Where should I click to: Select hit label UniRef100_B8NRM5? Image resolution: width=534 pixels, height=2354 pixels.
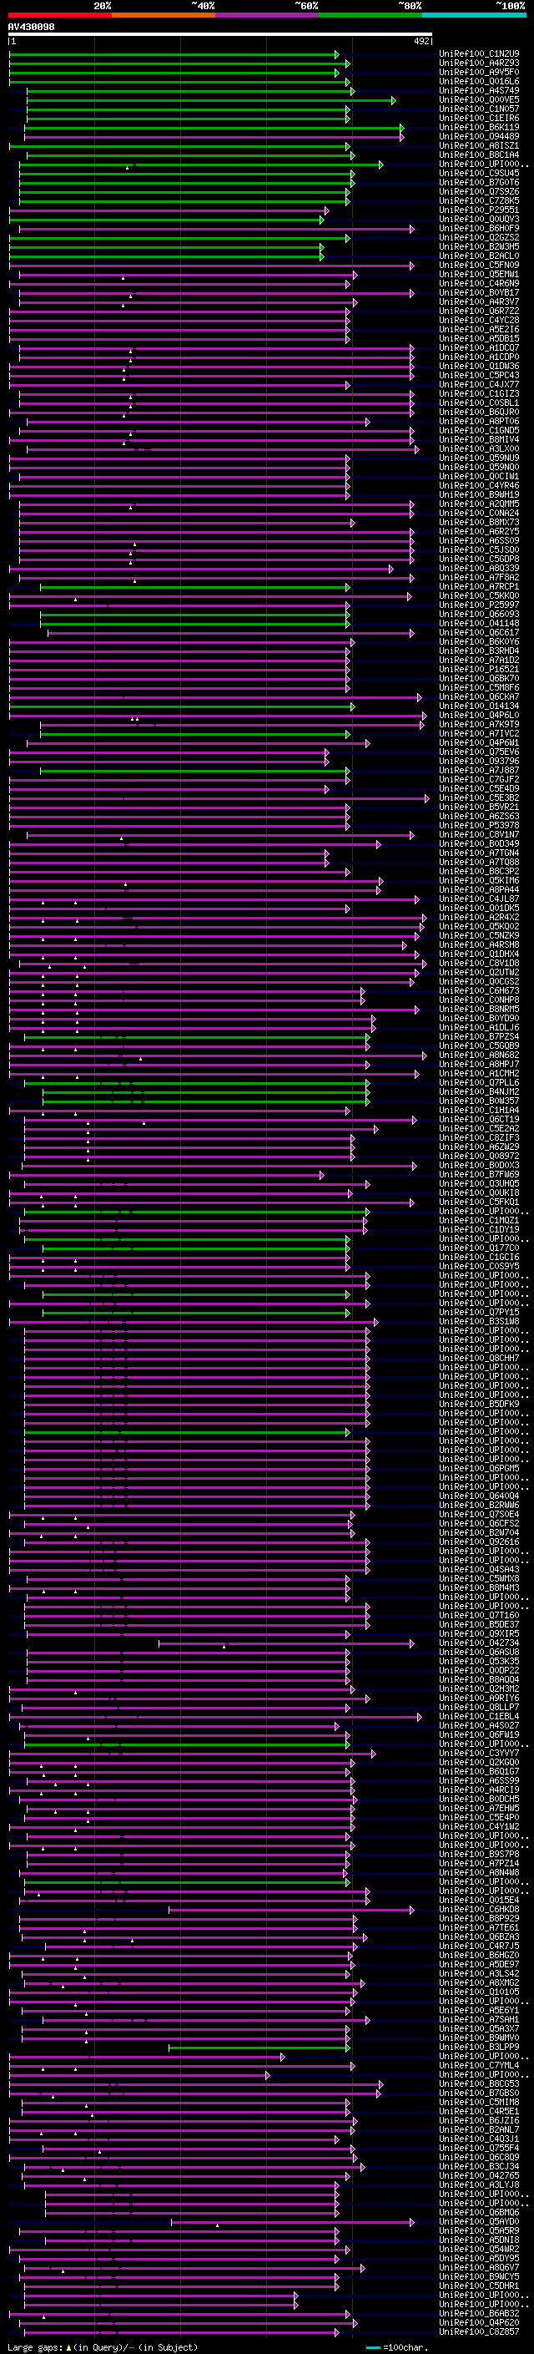click(479, 1009)
